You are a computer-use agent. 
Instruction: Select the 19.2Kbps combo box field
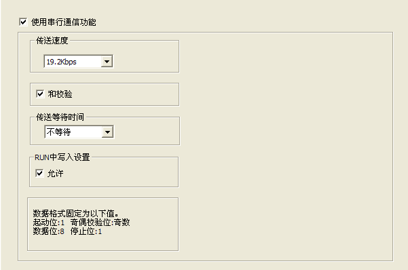[78, 61]
